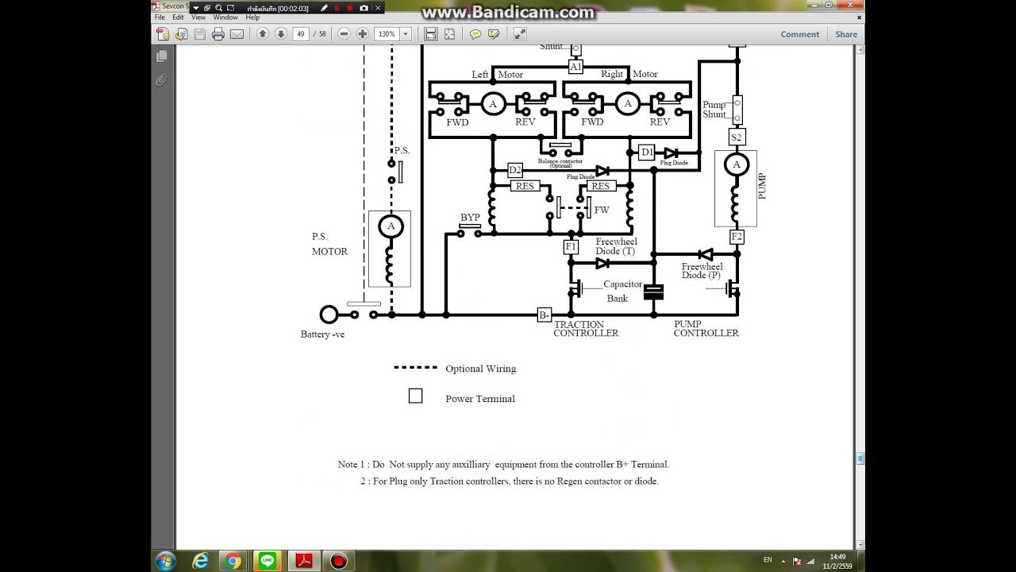Screen dimensions: 1016x572
Task: Select the highlight text tool
Action: click(x=494, y=34)
